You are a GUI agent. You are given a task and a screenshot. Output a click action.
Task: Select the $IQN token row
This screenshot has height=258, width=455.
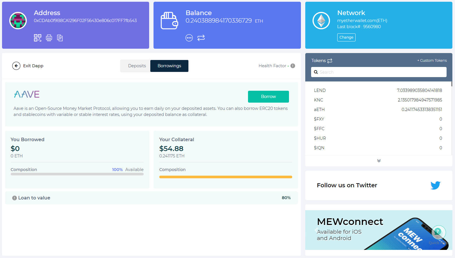pyautogui.click(x=378, y=148)
